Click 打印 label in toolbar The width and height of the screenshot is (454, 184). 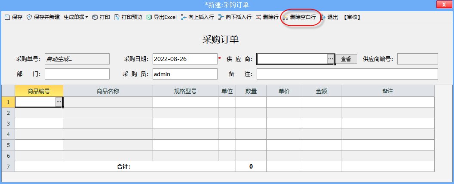(105, 17)
